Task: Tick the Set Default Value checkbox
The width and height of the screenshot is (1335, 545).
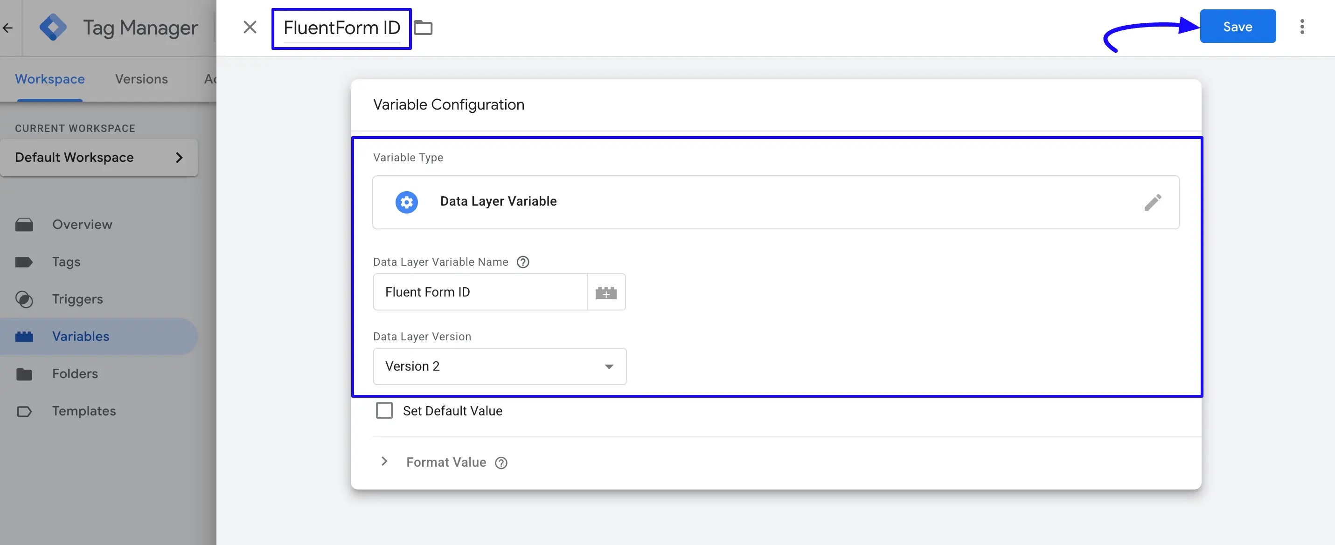Action: 384,410
